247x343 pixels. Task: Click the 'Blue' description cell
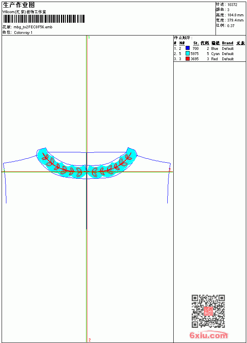pos(214,48)
